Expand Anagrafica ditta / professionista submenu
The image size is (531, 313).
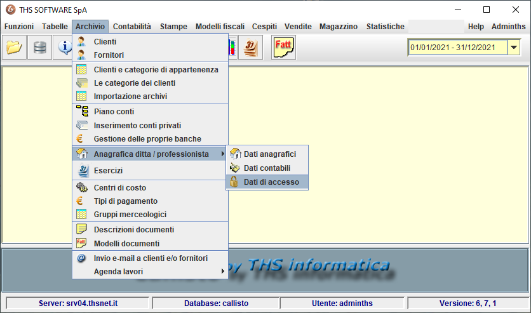(150, 154)
